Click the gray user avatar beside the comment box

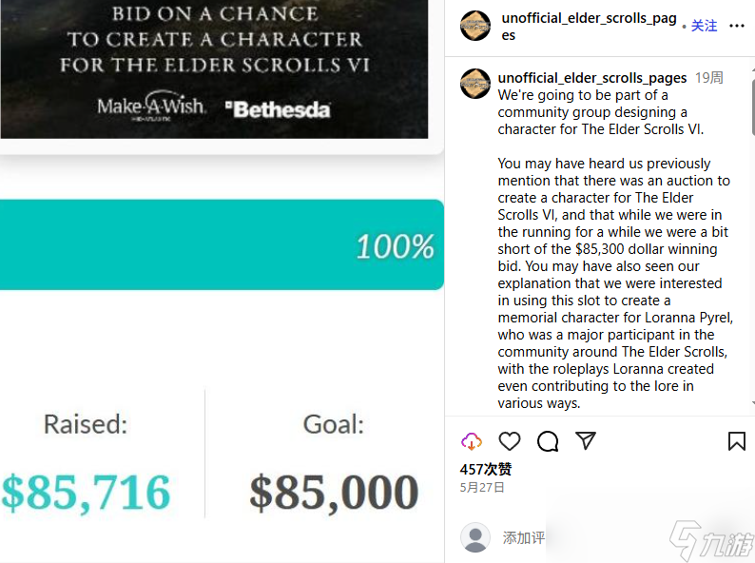pos(474,537)
